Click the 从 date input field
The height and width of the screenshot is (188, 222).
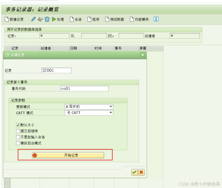[x=94, y=36]
